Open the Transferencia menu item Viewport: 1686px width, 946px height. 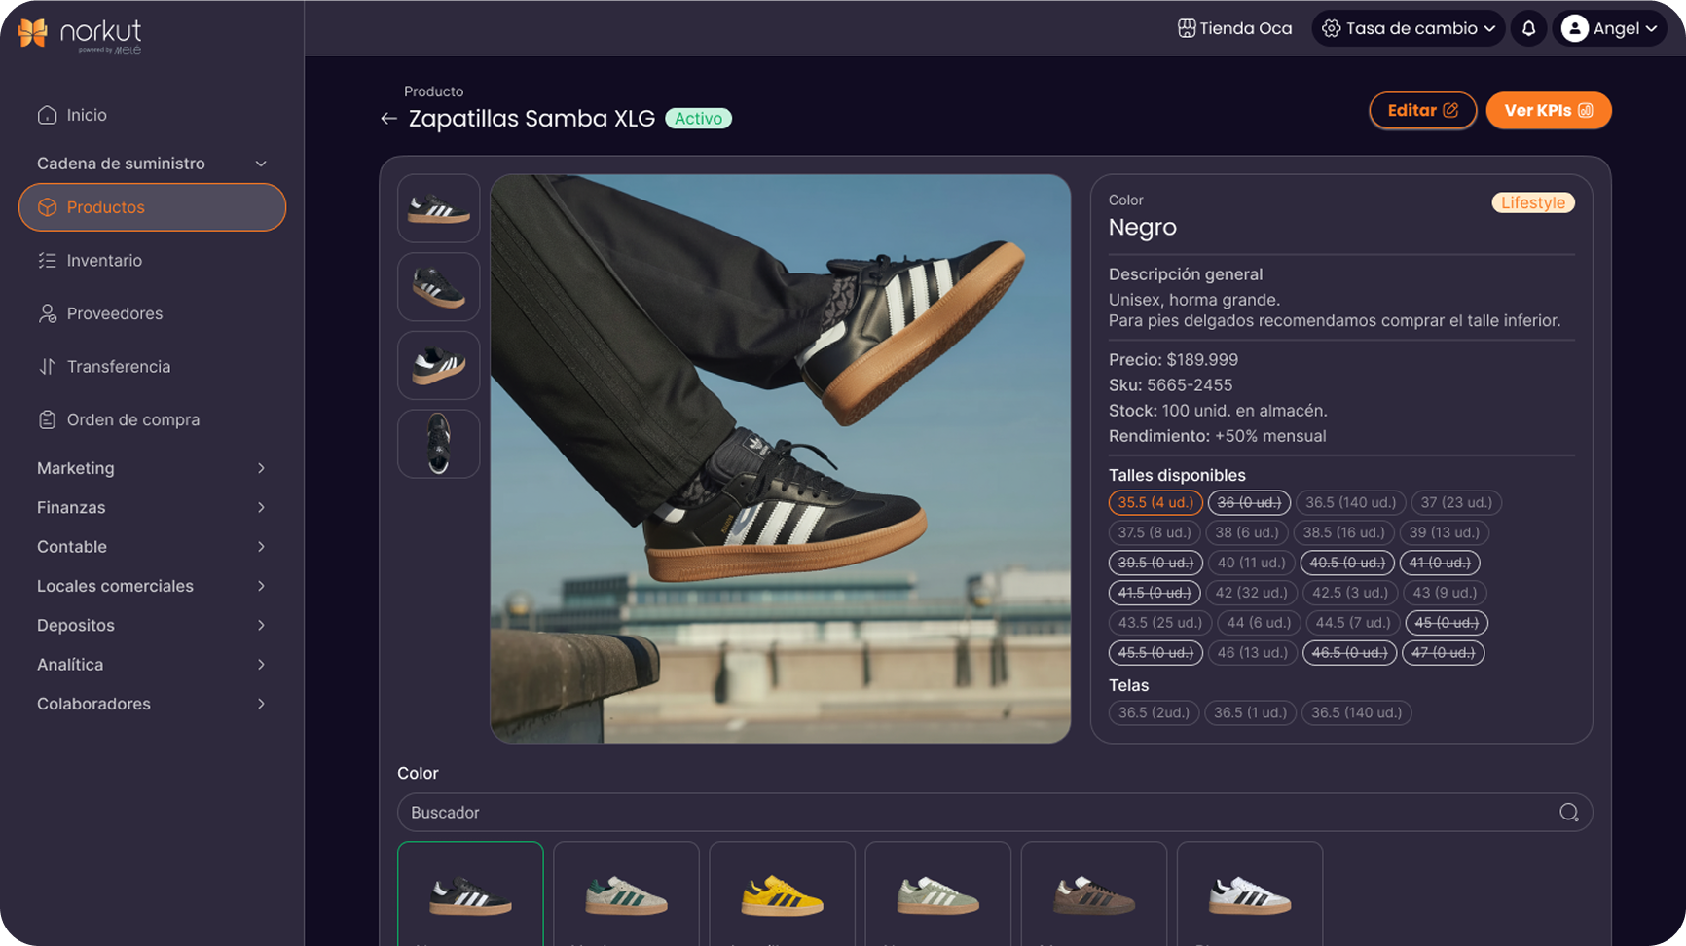pyautogui.click(x=118, y=367)
